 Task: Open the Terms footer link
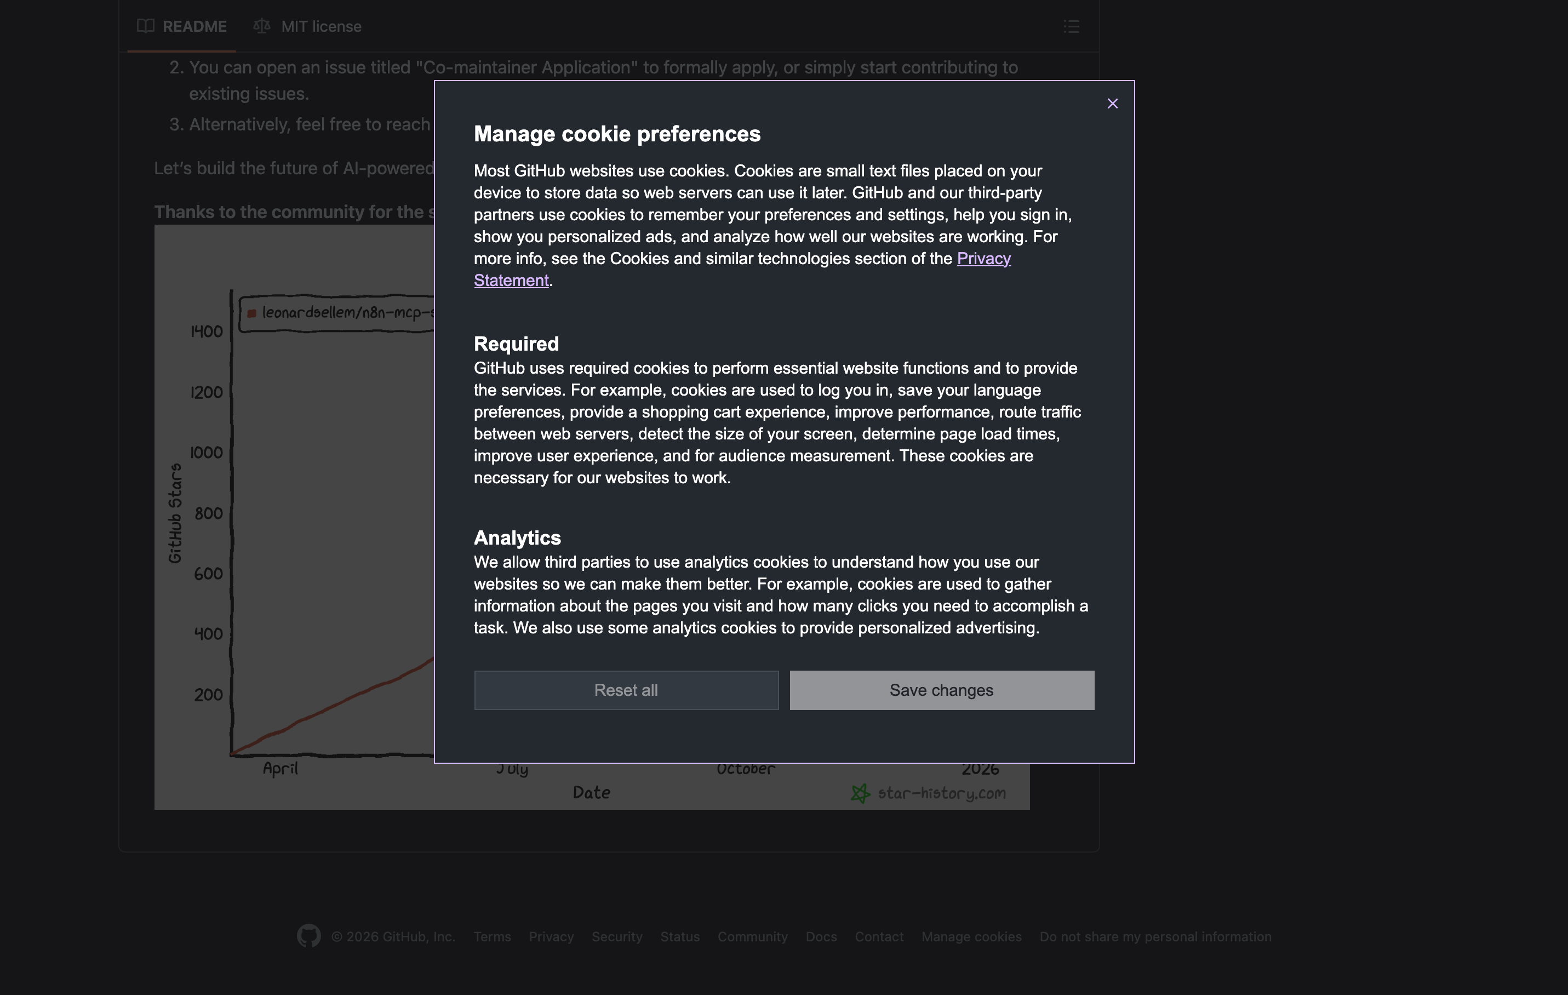tap(491, 936)
